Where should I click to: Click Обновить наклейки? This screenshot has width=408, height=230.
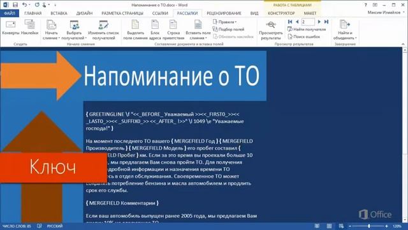[233, 36]
